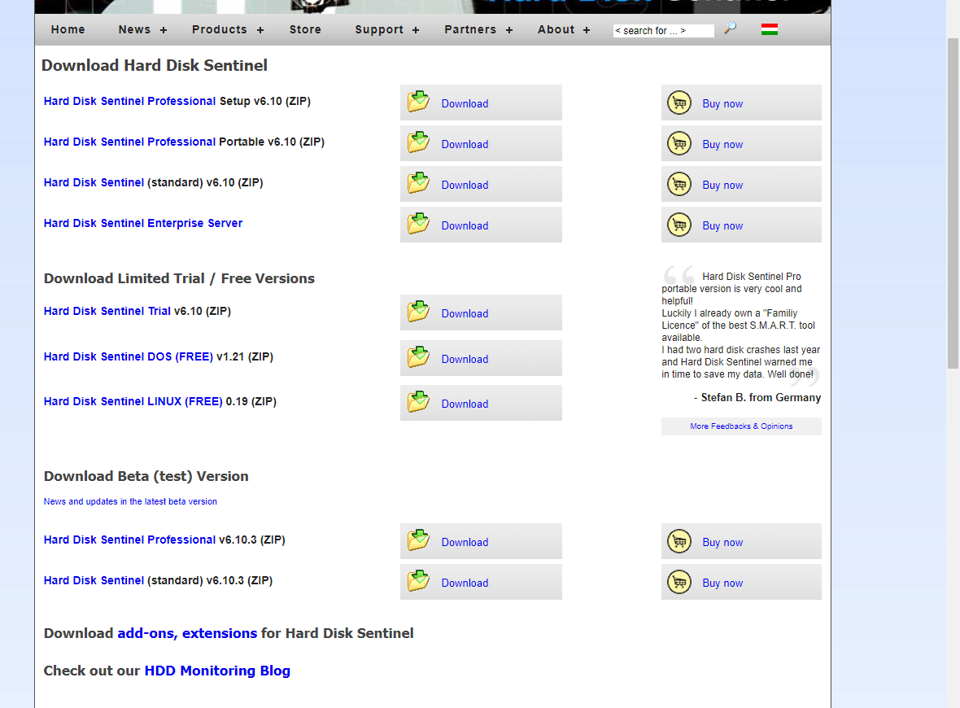Buy now standard v6.10
The height and width of the screenshot is (708, 960).
722,185
